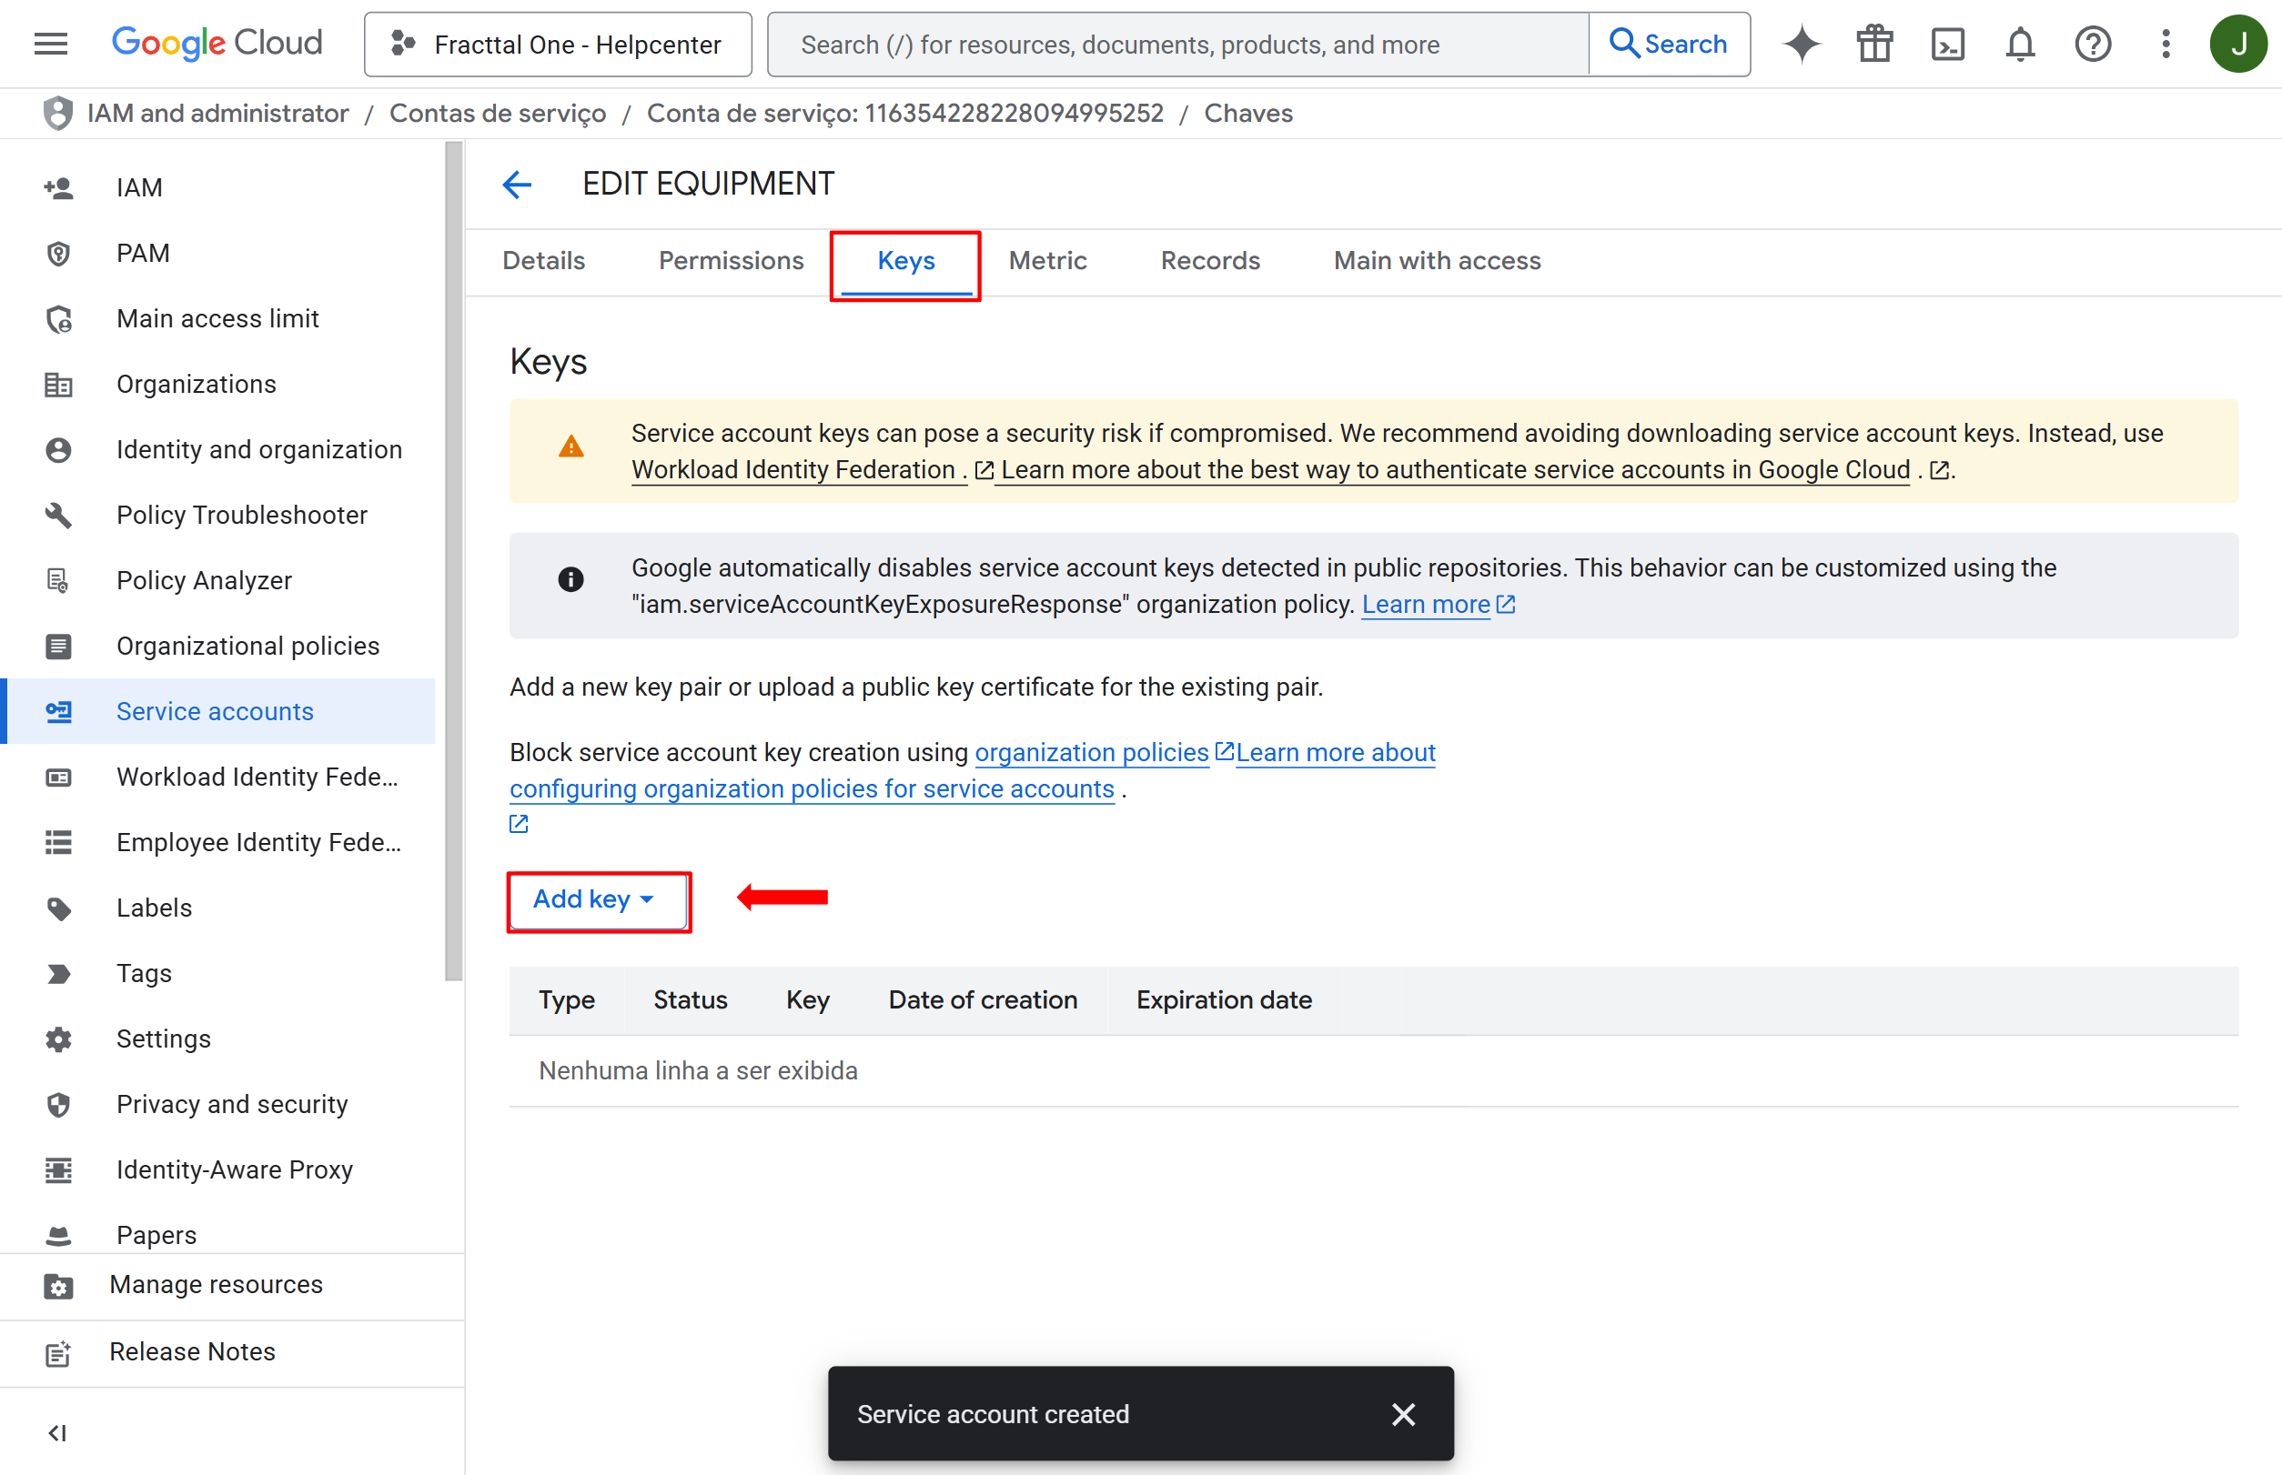Click the green J account avatar
The height and width of the screenshot is (1475, 2282).
[2238, 44]
